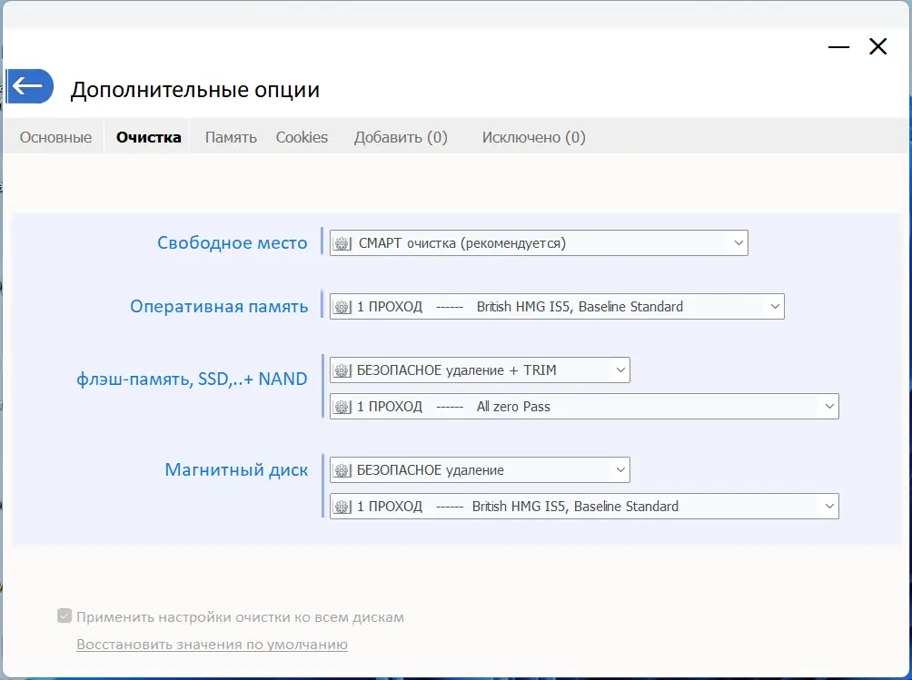The height and width of the screenshot is (680, 912).
Task: Expand the БЕЗОПАСНОЕ удаление + TRIM dropdown
Action: coord(620,370)
